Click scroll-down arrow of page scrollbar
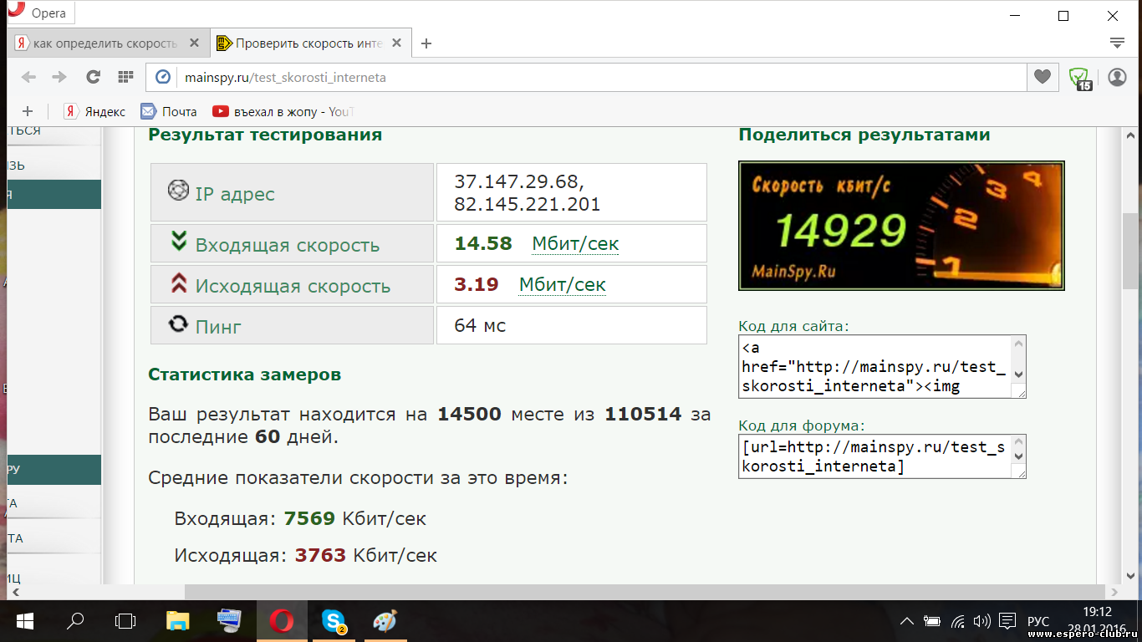 coord(1129,575)
